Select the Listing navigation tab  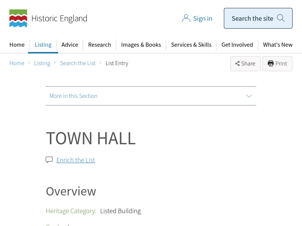click(43, 45)
